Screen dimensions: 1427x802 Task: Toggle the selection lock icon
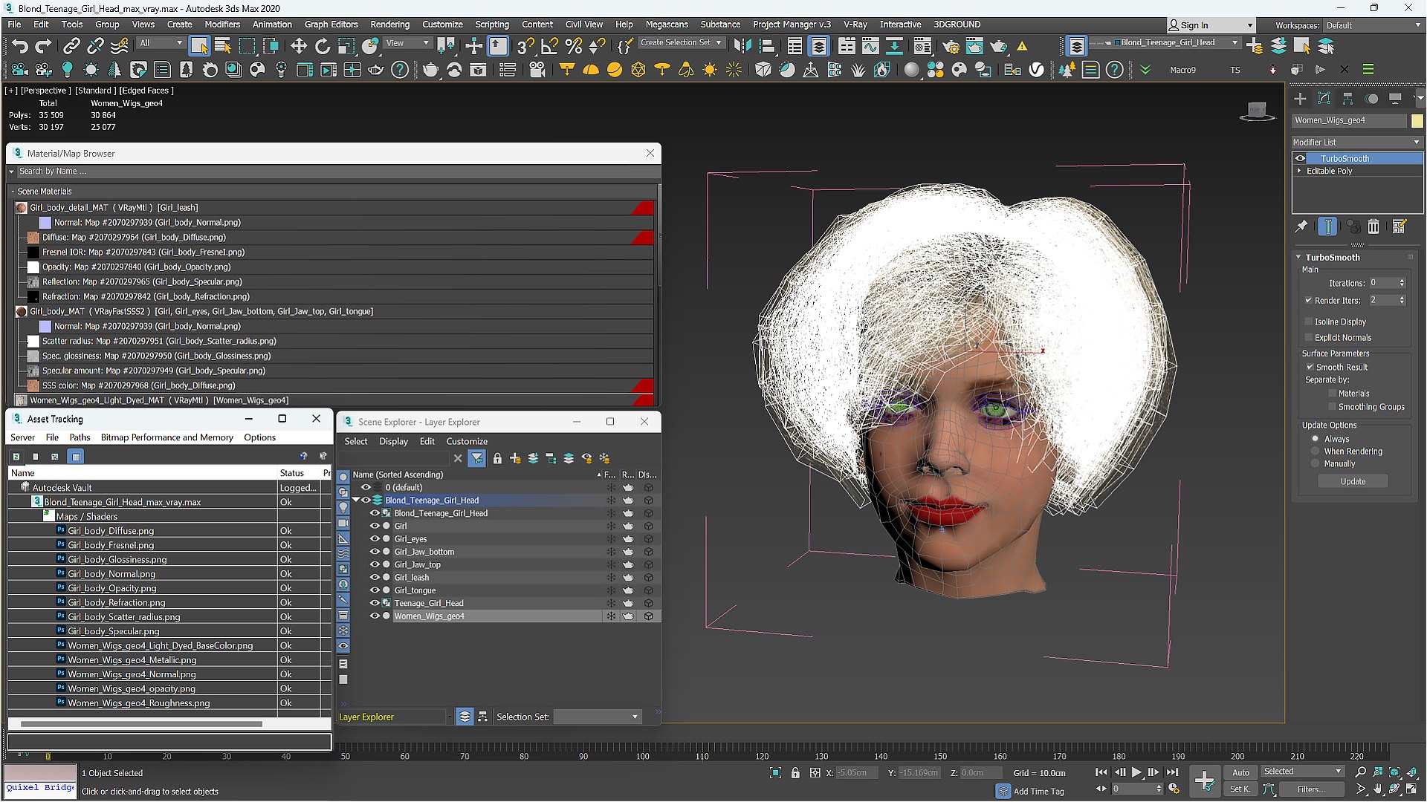pyautogui.click(x=795, y=773)
